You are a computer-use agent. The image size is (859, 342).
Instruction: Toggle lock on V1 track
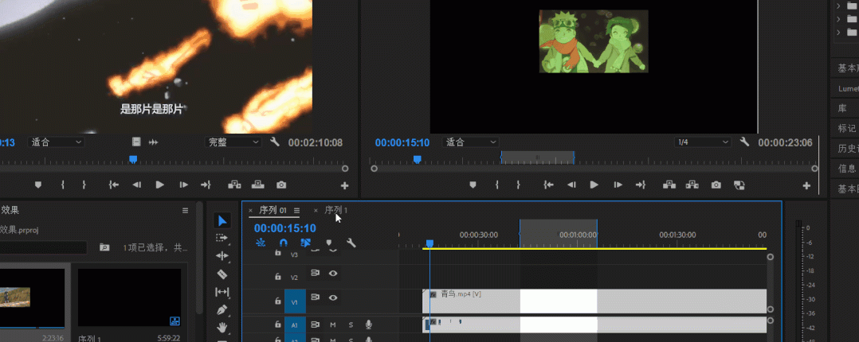coord(278,301)
